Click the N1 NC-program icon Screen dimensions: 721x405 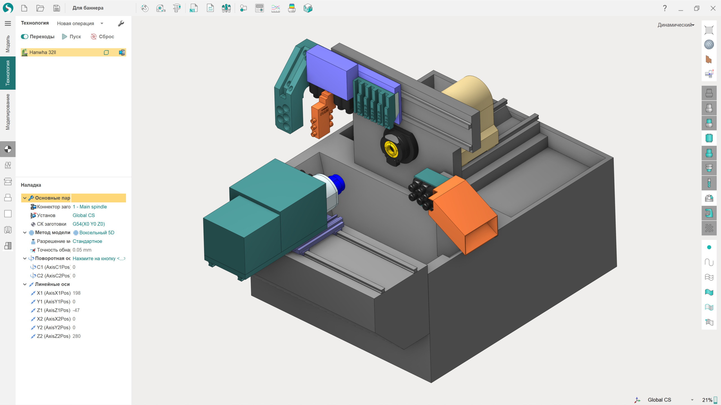[x=193, y=8]
